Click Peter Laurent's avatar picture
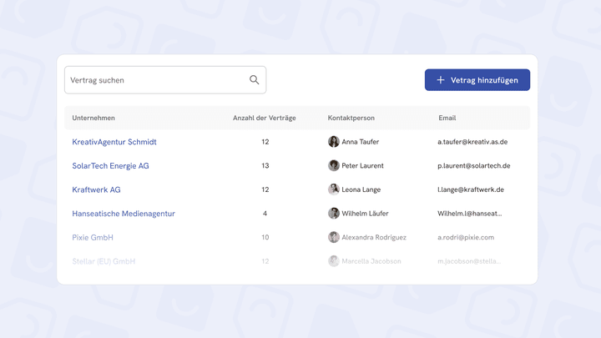Image resolution: width=601 pixels, height=338 pixels. [x=333, y=165]
